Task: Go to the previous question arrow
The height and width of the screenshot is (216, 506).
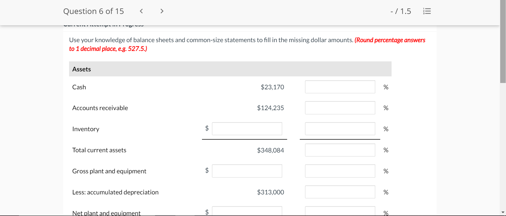Action: coord(141,11)
